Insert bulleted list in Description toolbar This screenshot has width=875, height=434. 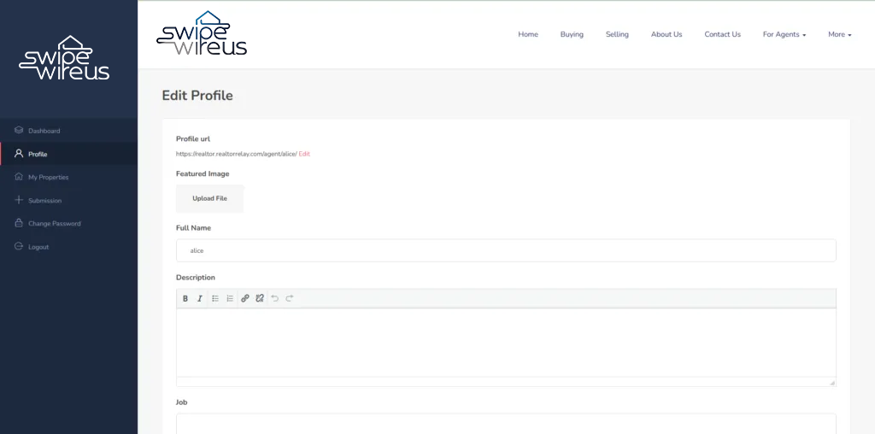215,298
